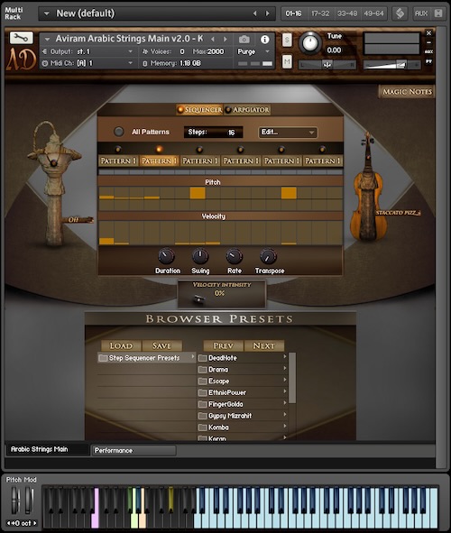The height and width of the screenshot is (533, 451).
Task: Mute the instrument with M button
Action: tap(287, 61)
